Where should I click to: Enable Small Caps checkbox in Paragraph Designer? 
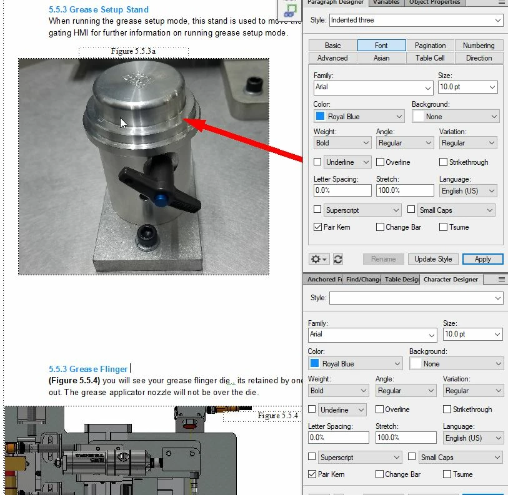click(x=411, y=210)
